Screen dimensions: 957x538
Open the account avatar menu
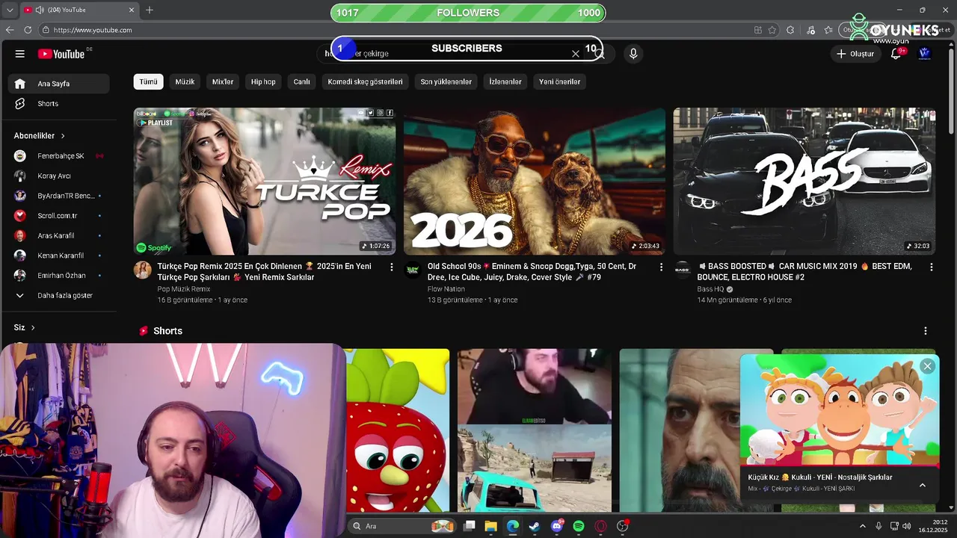[924, 54]
